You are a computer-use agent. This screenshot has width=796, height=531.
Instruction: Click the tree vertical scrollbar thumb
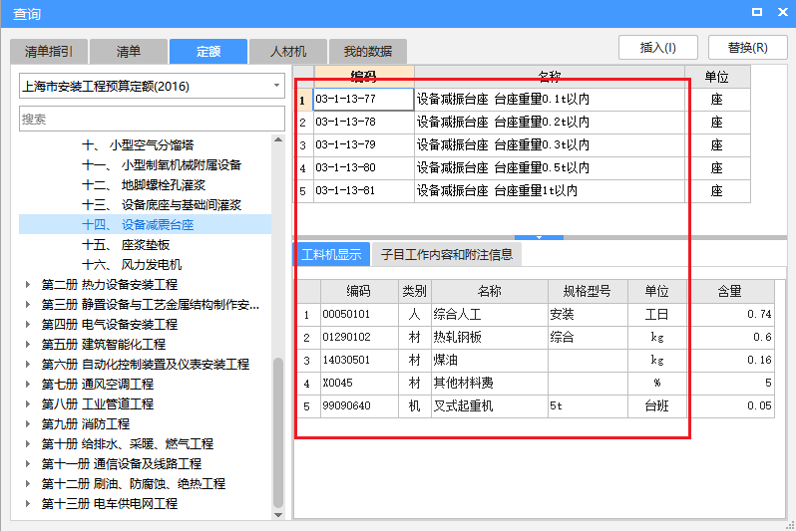pos(278,432)
